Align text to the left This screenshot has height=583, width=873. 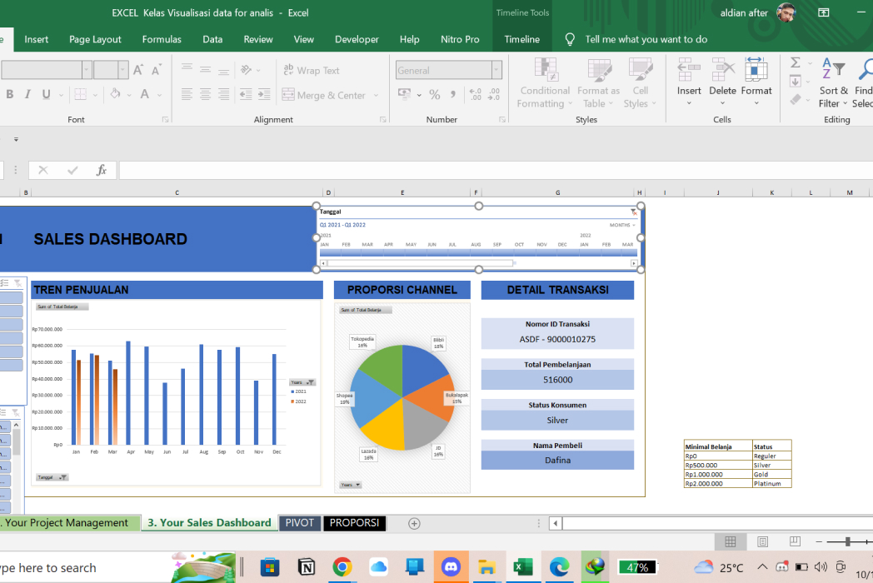click(x=187, y=95)
